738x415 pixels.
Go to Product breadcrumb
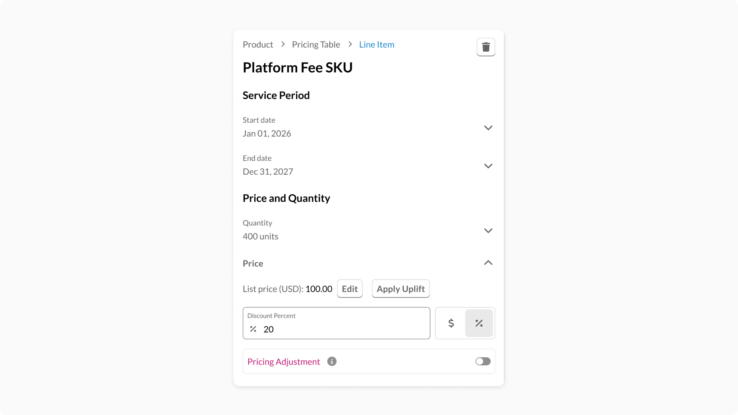tap(258, 44)
